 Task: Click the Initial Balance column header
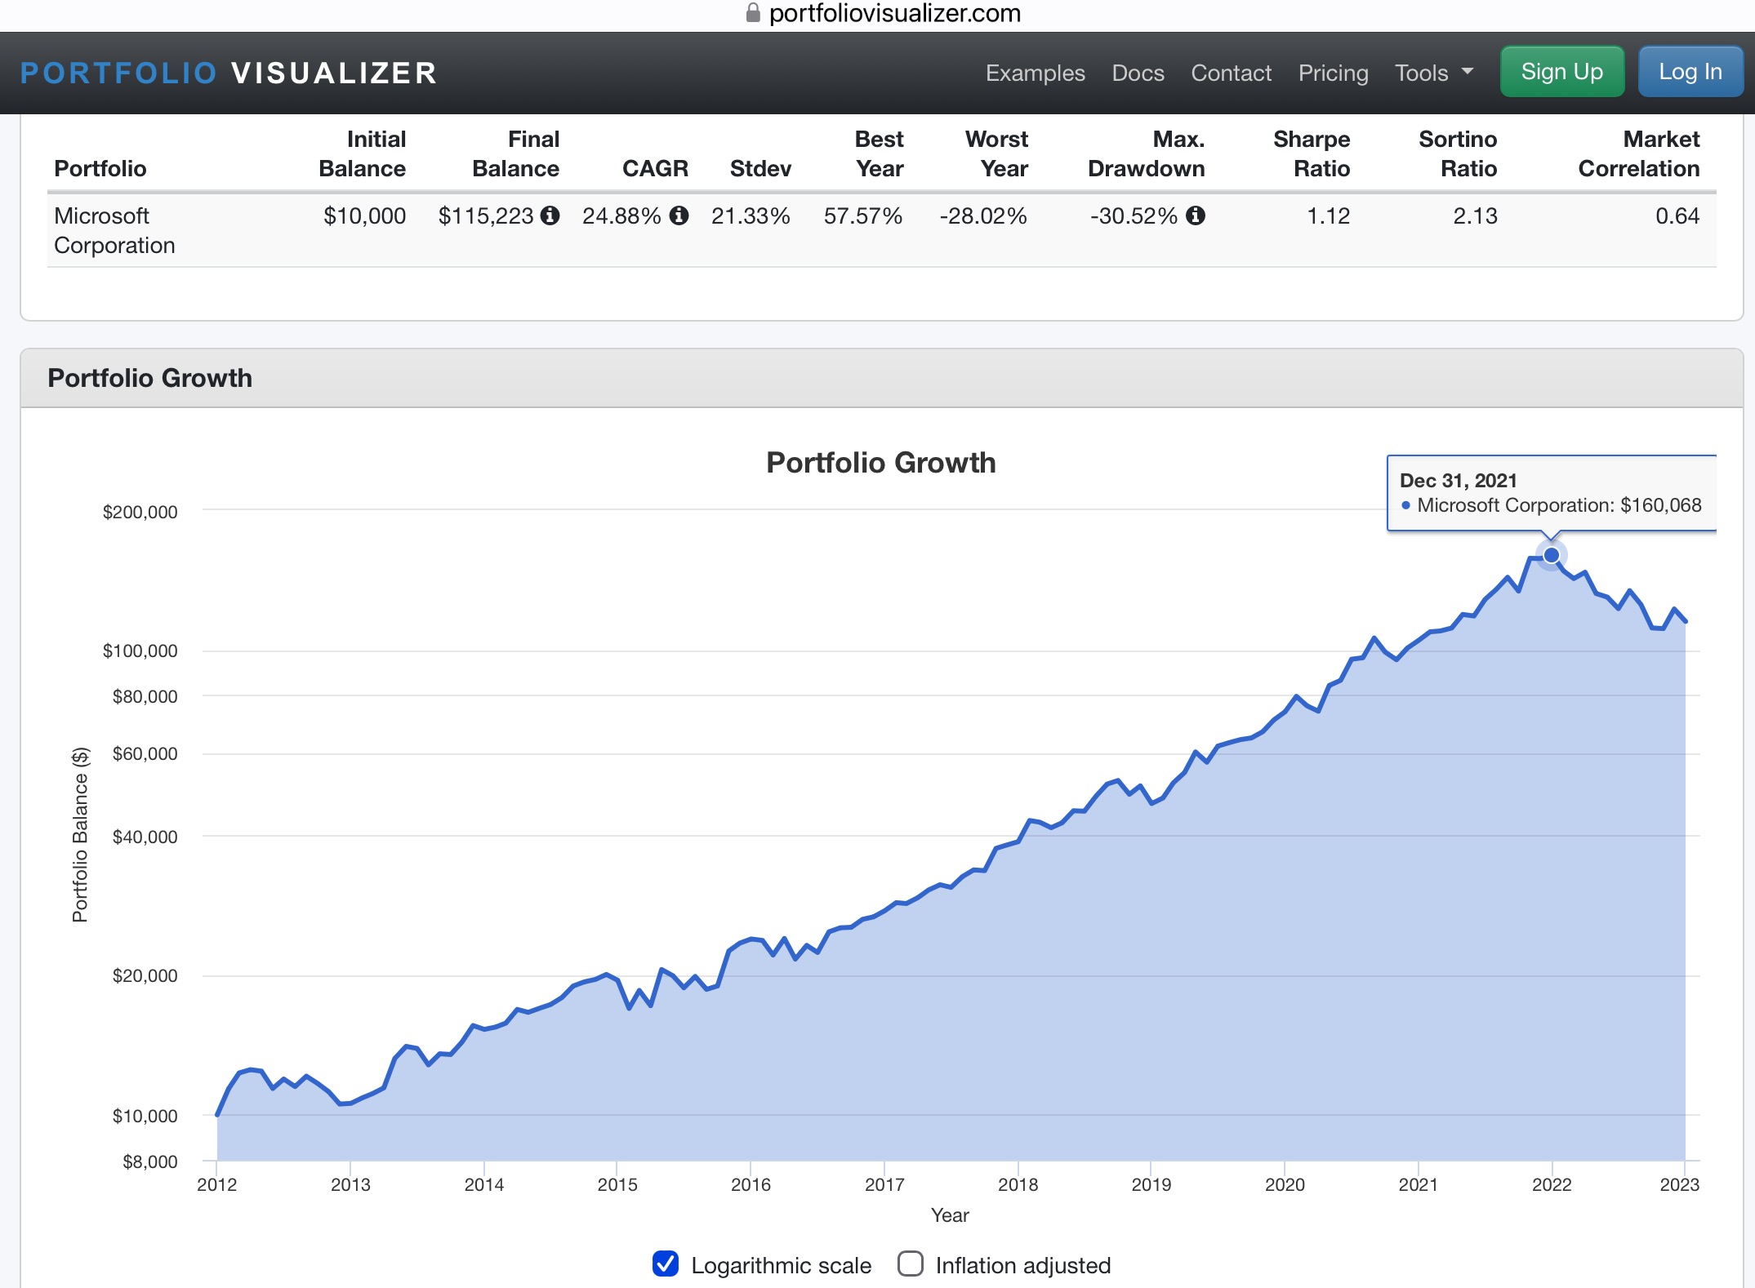coord(362,153)
